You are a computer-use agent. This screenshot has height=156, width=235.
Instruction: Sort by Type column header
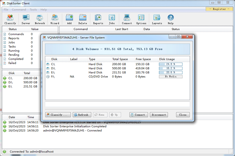pyautogui.click(x=99, y=59)
